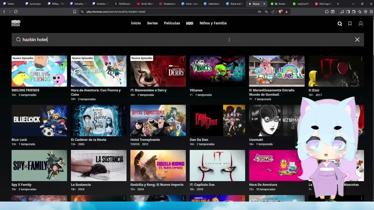
Task: Click the site info icon in address bar
Action: 82,12
